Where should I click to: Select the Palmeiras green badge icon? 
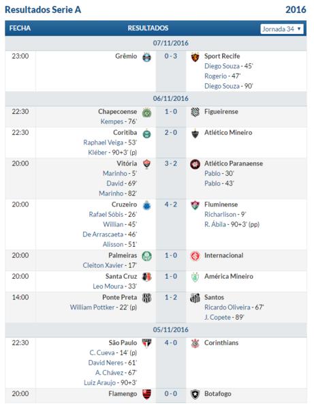[146, 256]
